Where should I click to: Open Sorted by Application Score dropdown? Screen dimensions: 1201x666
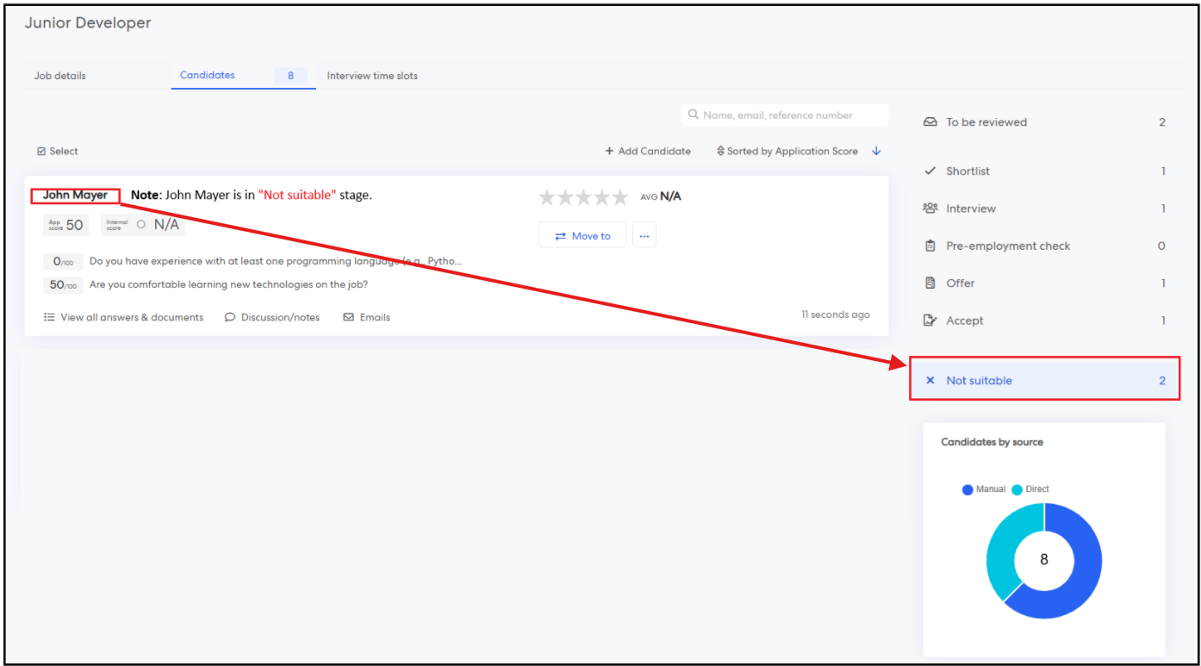click(787, 152)
